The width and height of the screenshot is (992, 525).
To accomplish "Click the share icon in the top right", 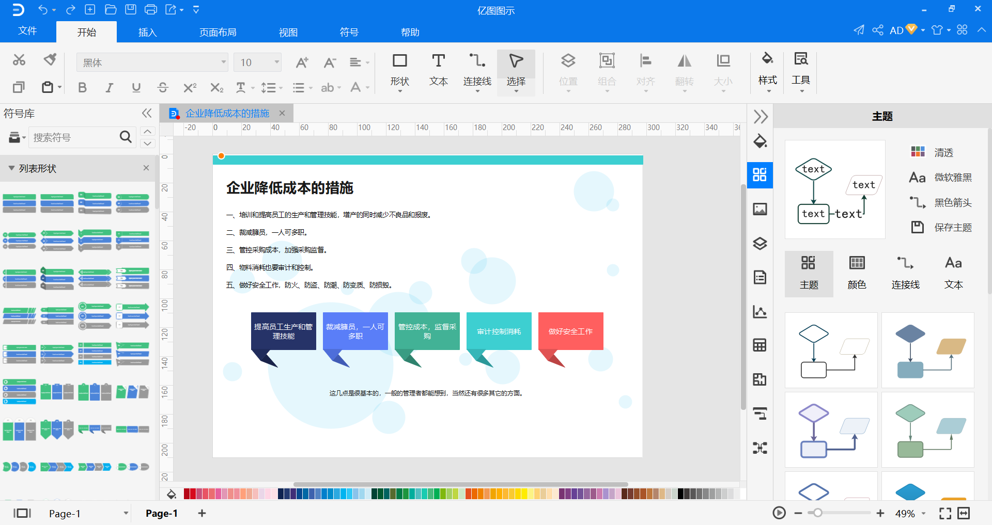I will (878, 30).
